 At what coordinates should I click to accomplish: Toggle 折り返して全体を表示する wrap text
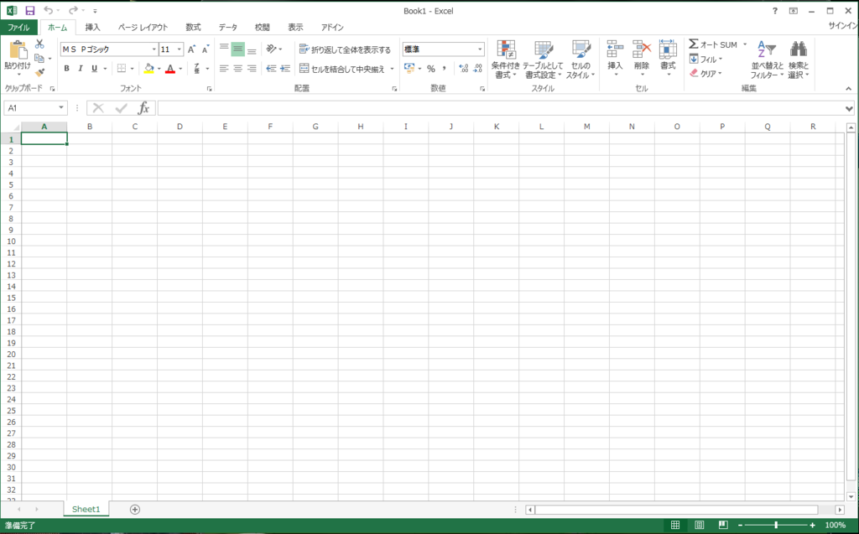coord(345,49)
